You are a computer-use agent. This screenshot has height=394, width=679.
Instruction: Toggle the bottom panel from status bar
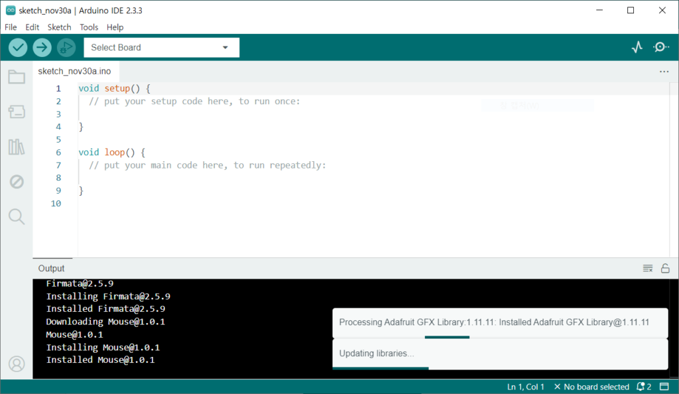pos(664,387)
